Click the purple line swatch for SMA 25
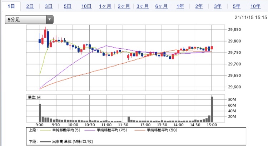This screenshot has height=146, width=268. (90, 130)
